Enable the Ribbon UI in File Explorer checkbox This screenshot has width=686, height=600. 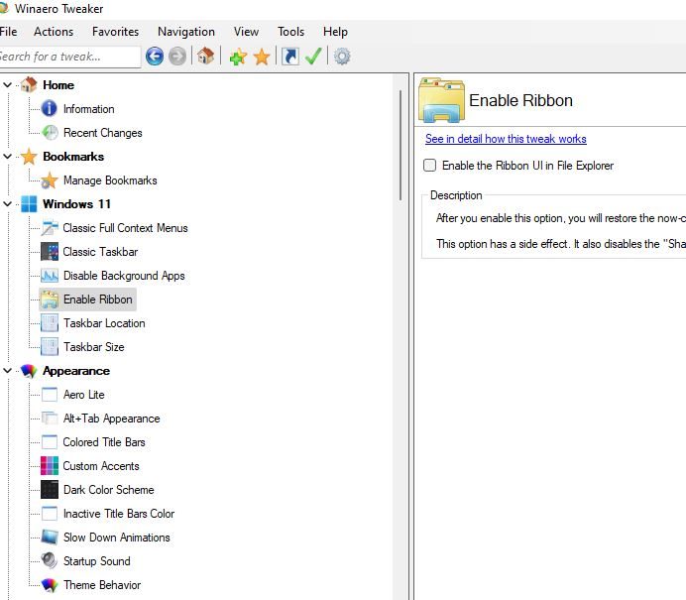pyautogui.click(x=429, y=166)
